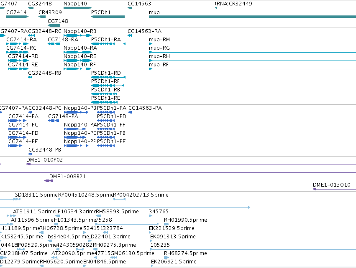Click the P5CDh1 gene label

(x=101, y=13)
